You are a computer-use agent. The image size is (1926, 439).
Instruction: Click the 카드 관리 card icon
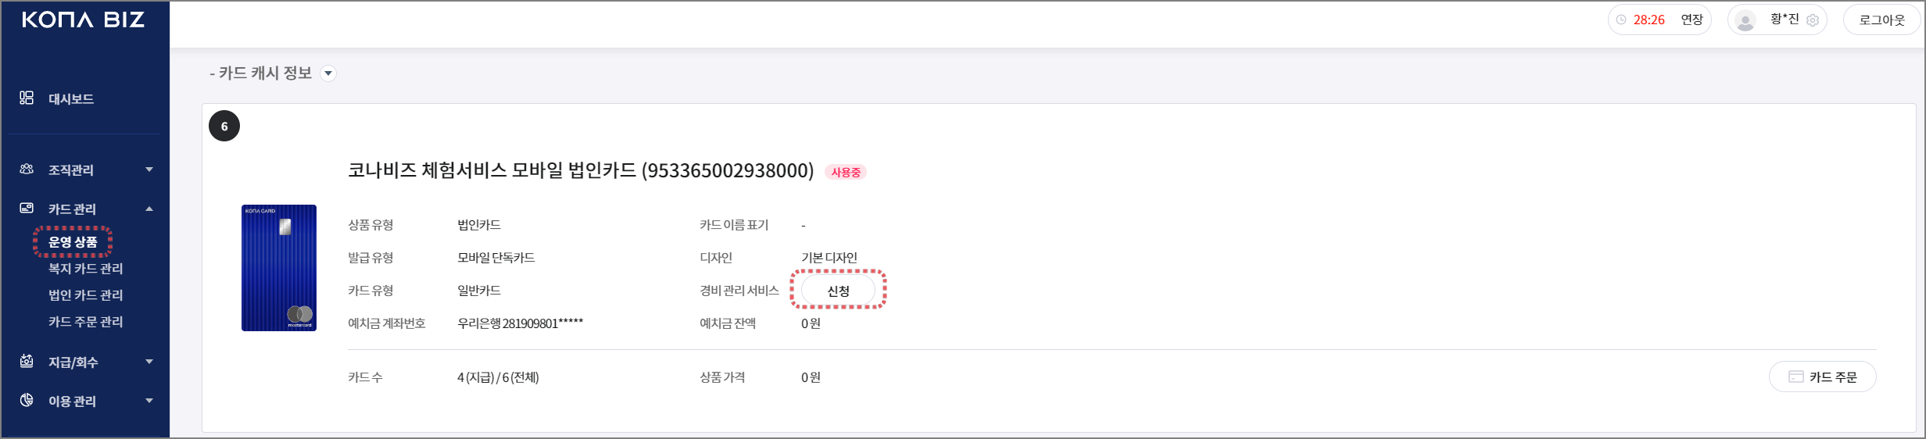(x=27, y=208)
